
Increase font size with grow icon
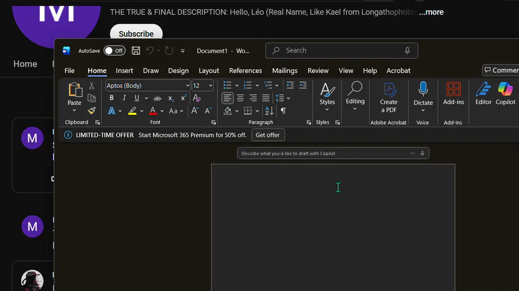(195, 111)
